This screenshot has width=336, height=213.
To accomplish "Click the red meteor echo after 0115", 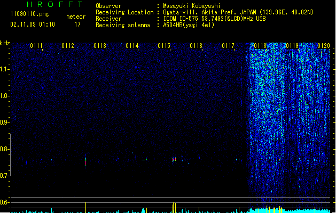I will tap(174, 159).
